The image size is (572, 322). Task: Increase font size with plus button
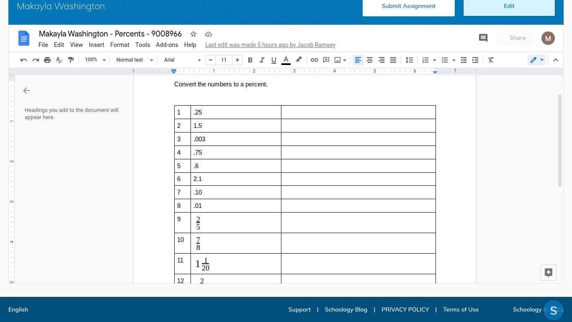coord(237,60)
